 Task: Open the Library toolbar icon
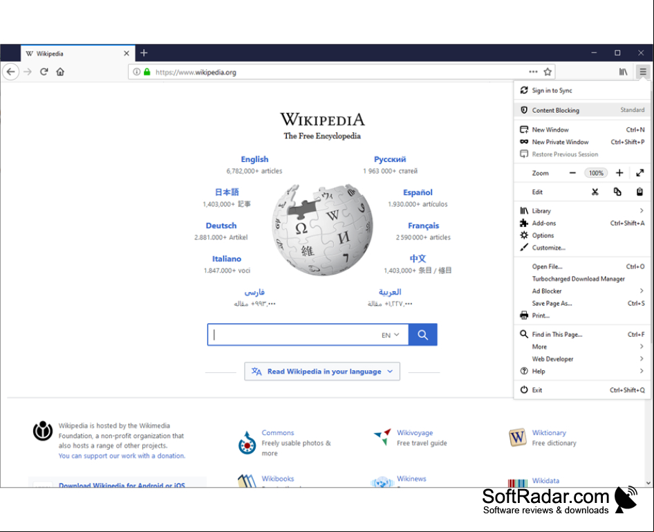coord(623,72)
